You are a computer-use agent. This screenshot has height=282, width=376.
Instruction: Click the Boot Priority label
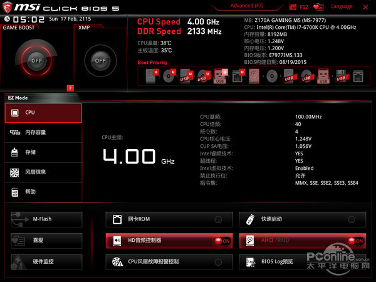[152, 63]
